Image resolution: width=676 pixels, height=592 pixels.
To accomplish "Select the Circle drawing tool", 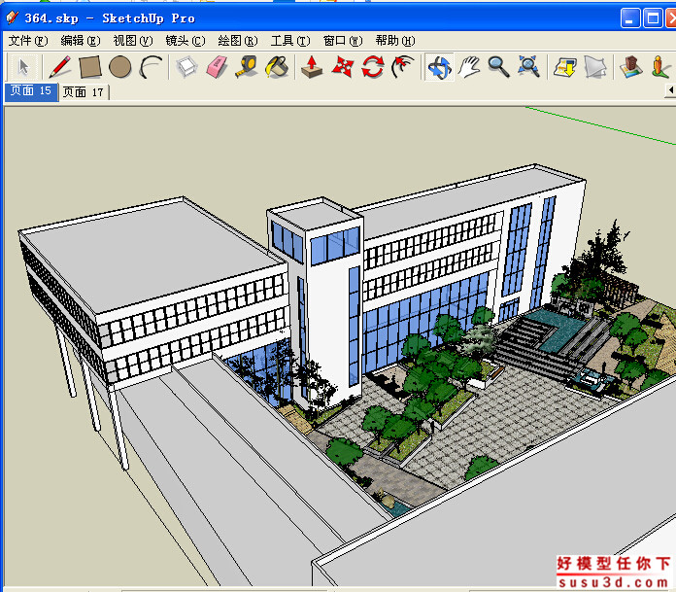I will coord(120,67).
